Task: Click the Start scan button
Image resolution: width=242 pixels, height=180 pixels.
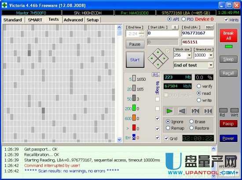Action: (135, 60)
